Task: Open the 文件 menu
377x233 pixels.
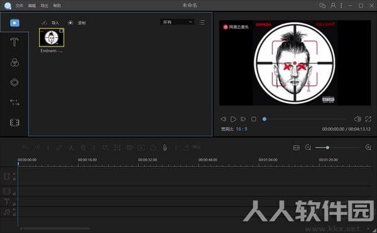Action: (x=19, y=6)
